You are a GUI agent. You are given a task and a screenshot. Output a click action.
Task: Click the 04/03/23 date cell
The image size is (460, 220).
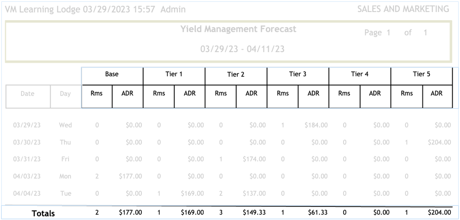[x=27, y=176]
